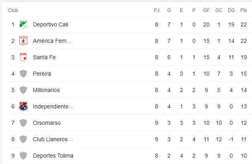
Task: Click the Club Llaneros shield icon
Action: tap(23, 139)
